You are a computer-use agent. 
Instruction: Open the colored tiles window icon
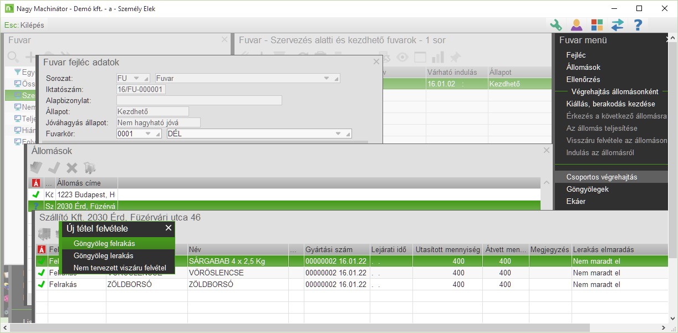tap(597, 25)
